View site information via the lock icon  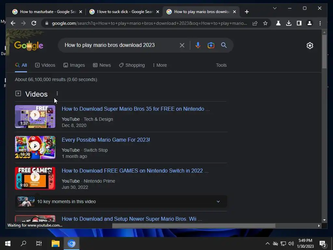47,23
